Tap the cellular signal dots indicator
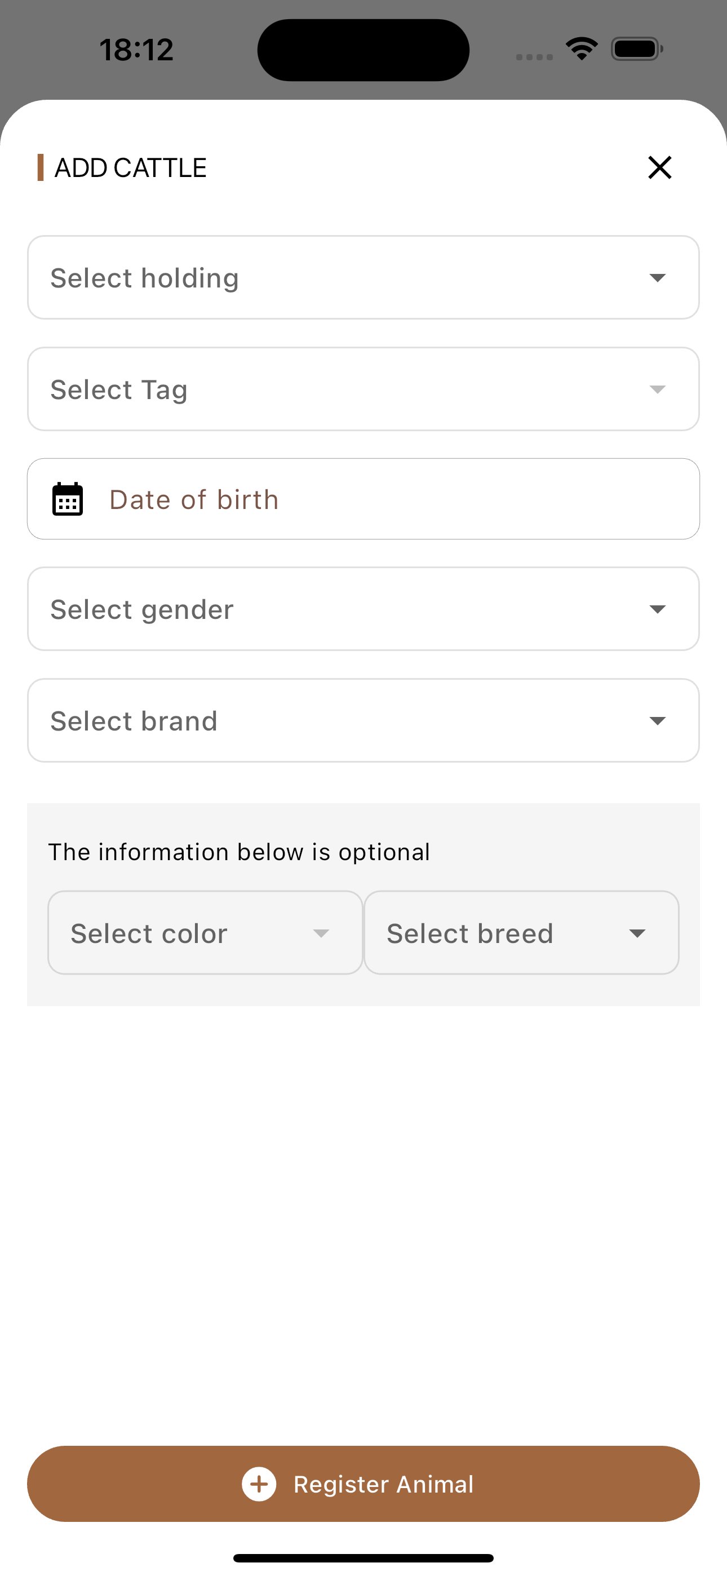This screenshot has height=1576, width=727. coord(534,57)
